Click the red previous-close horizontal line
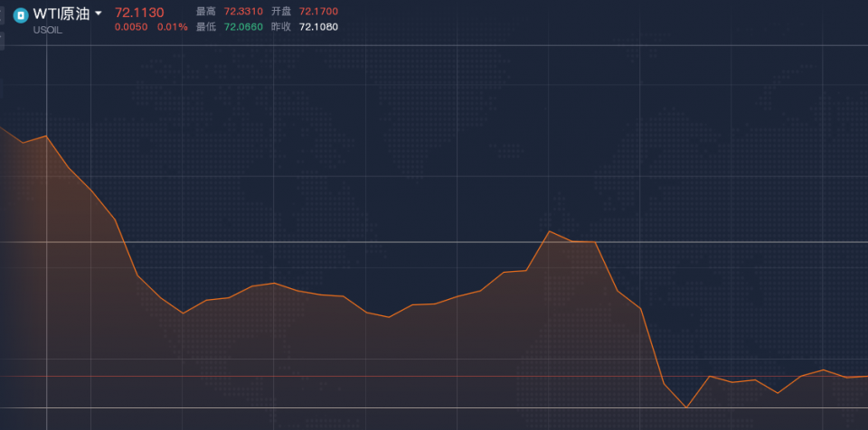Screen dimensions: 868x430 point(434,377)
